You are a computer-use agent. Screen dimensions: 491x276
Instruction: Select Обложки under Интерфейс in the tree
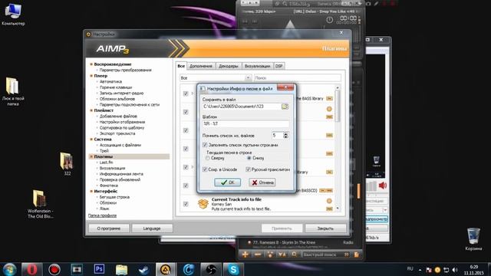tap(108, 202)
